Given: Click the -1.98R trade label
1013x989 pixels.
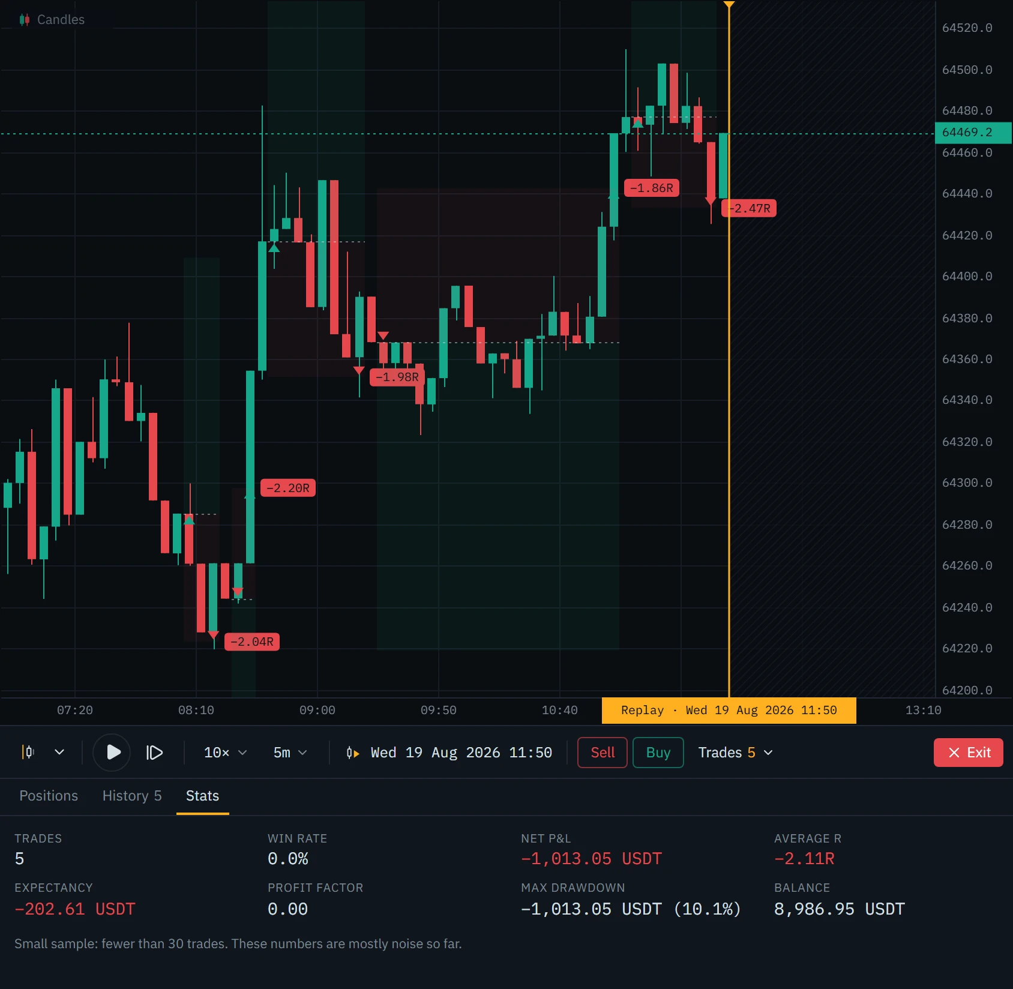Looking at the screenshot, I should coord(397,377).
